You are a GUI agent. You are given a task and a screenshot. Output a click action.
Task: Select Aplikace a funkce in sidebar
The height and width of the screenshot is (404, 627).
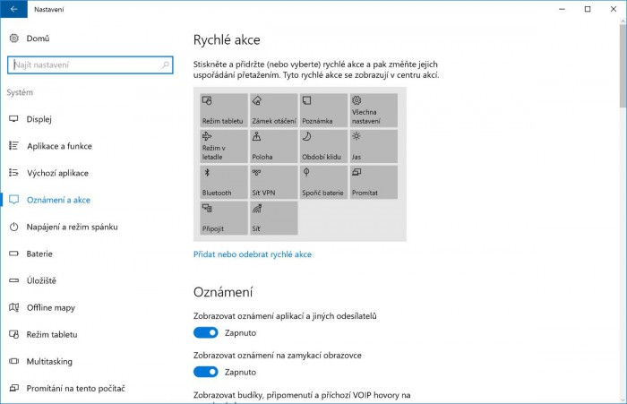click(x=59, y=146)
